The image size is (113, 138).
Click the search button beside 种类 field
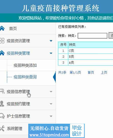tap(111, 35)
